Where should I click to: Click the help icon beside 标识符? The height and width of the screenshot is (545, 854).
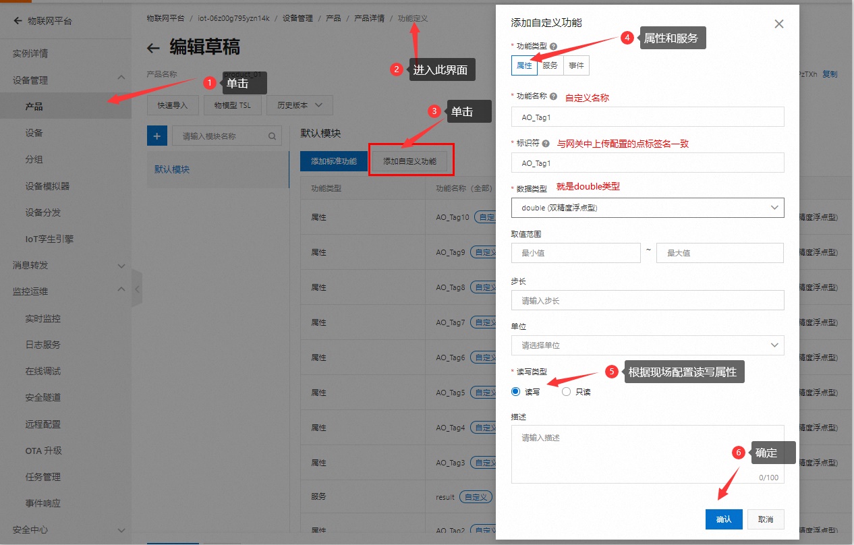(x=545, y=143)
